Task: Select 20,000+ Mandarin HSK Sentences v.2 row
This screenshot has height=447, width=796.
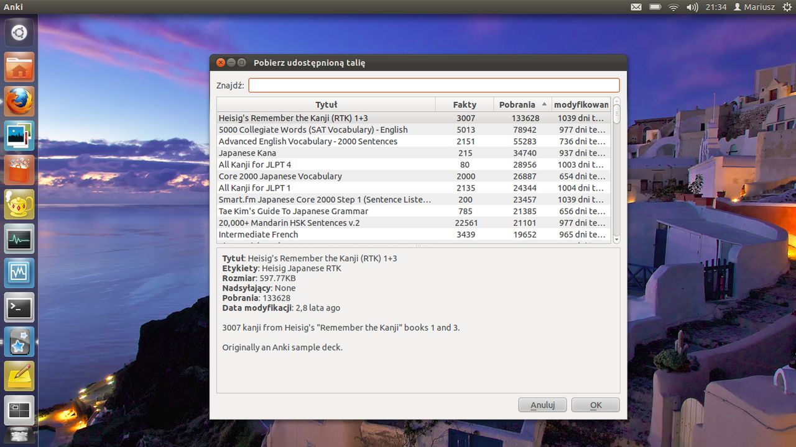Action: tap(414, 223)
